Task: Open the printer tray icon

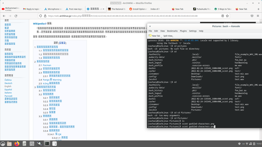Action: [239, 144]
